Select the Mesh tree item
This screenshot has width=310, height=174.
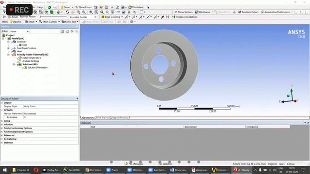[x=19, y=51]
